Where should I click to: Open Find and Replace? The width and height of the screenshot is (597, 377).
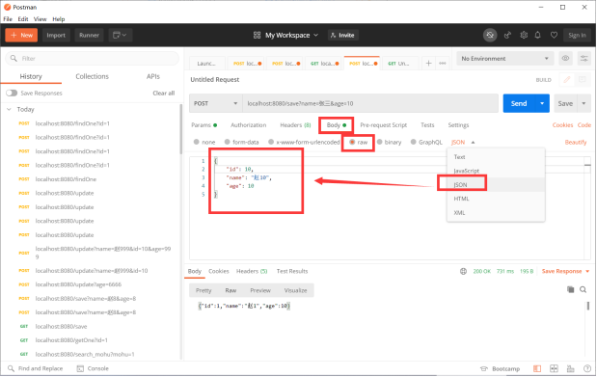click(36, 368)
